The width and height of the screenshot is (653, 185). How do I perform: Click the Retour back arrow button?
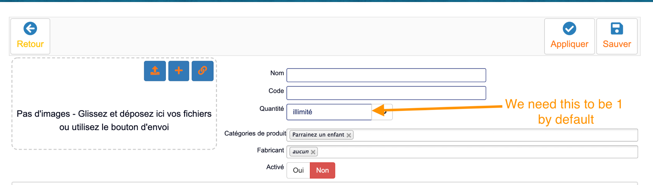(x=30, y=36)
